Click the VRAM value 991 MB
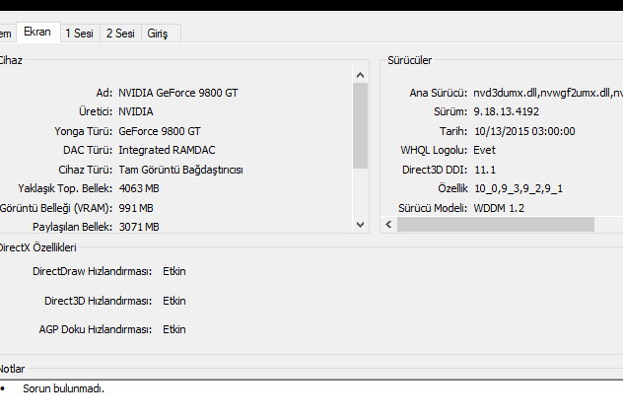The height and width of the screenshot is (419, 623). click(x=136, y=208)
